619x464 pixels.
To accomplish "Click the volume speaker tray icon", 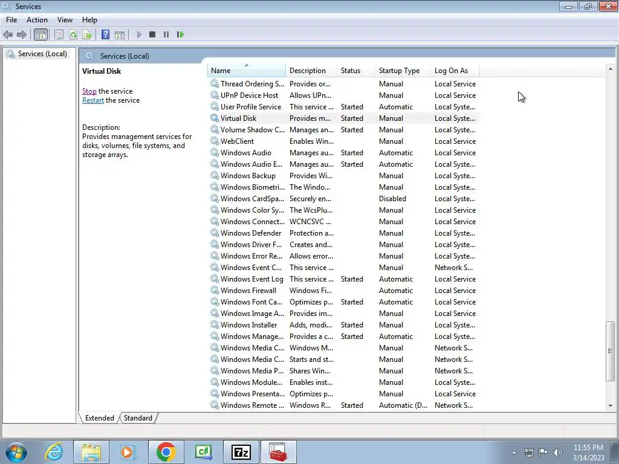I will pyautogui.click(x=558, y=453).
